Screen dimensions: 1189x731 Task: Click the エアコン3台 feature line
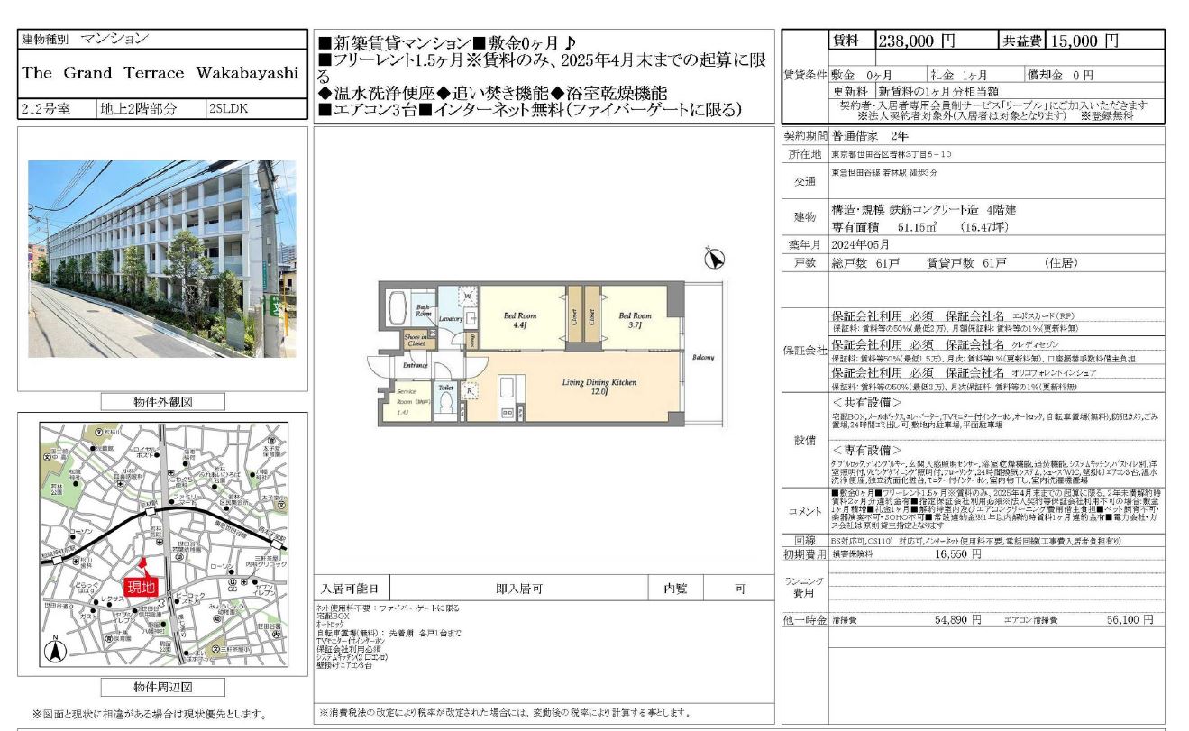pos(530,110)
